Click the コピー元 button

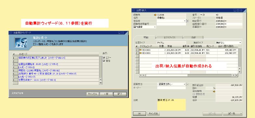(212, 113)
